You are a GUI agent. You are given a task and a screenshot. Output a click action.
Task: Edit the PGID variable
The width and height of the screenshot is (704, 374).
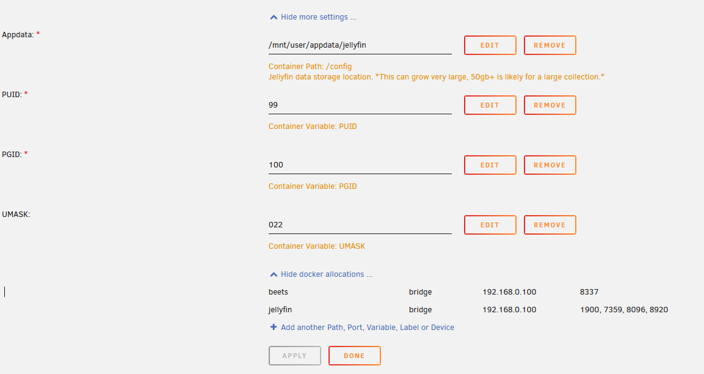coord(490,165)
